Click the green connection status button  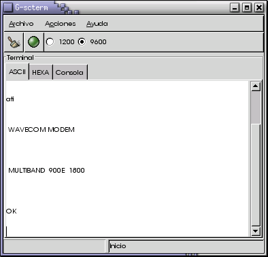pyautogui.click(x=33, y=42)
